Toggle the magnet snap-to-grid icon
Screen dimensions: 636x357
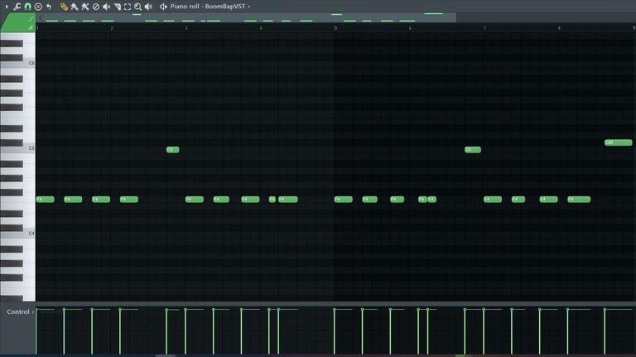(x=27, y=7)
